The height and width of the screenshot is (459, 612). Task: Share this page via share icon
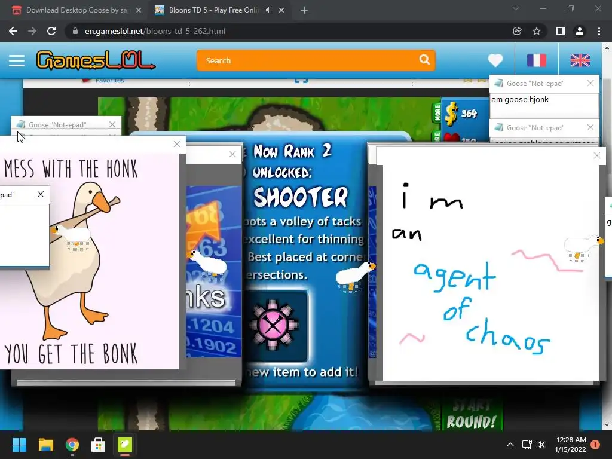point(517,31)
